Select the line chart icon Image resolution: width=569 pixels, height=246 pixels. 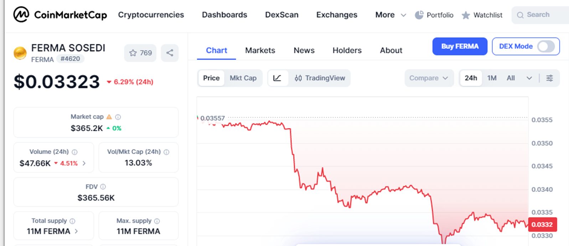coord(277,78)
